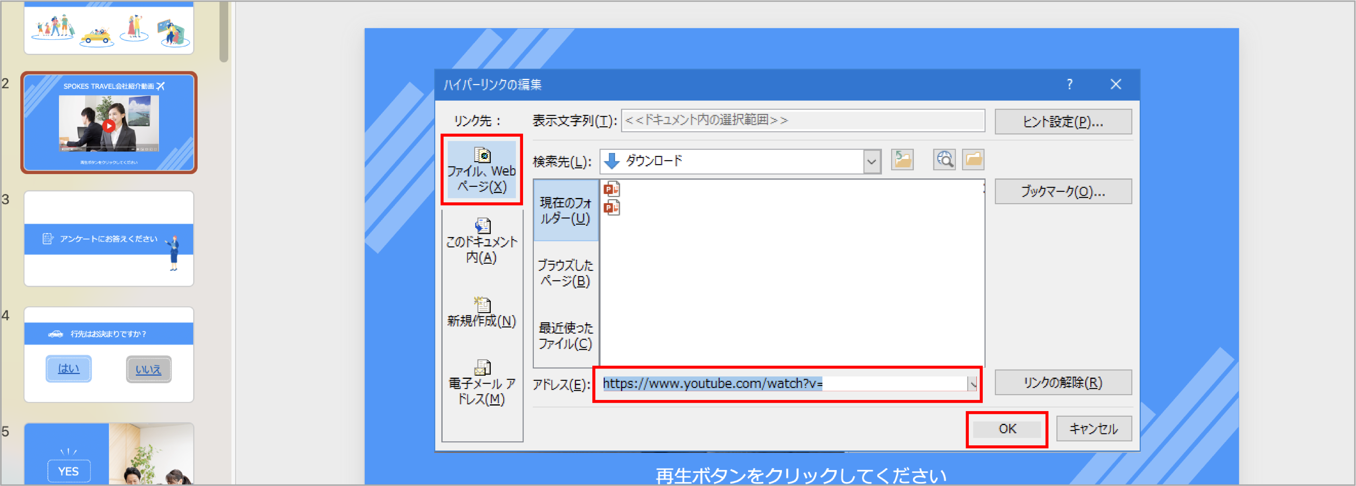The height and width of the screenshot is (486, 1356).
Task: Pick the E-mail Address (M) link option
Action: 482,382
